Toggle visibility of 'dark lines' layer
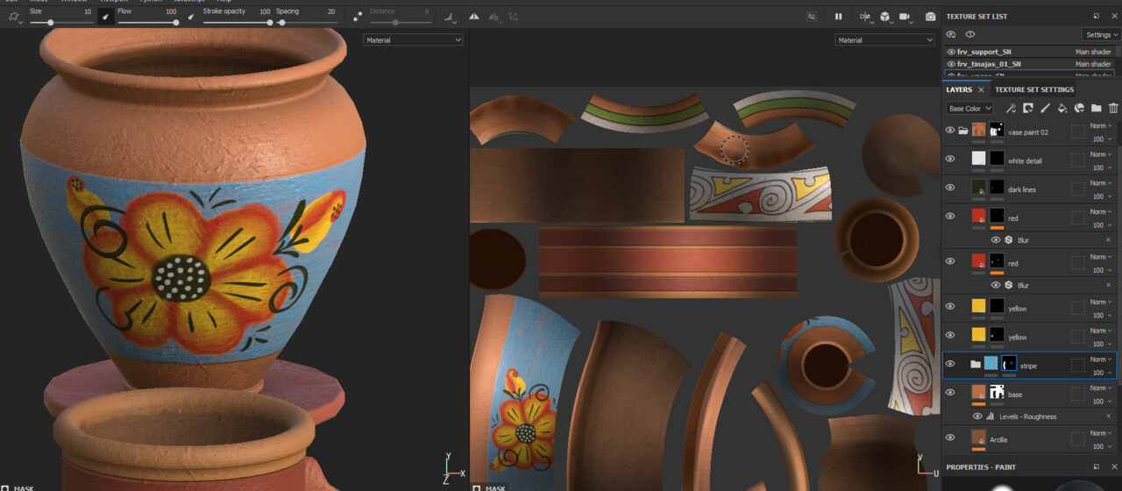Viewport: 1122px width, 491px height. tap(950, 188)
